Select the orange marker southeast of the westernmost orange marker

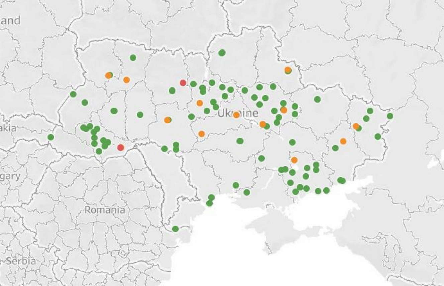[126, 80]
